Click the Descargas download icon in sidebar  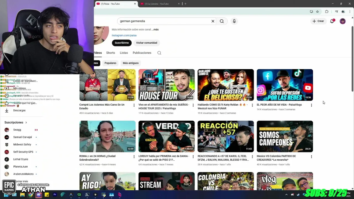tap(7, 110)
